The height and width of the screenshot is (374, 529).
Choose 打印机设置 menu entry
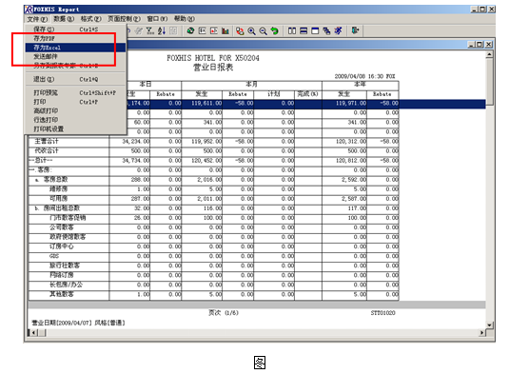pyautogui.click(x=75, y=128)
